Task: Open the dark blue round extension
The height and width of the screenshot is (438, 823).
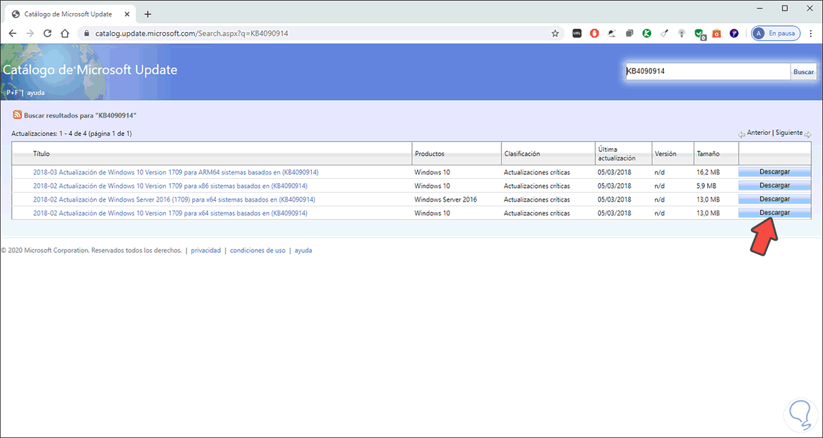Action: (734, 33)
